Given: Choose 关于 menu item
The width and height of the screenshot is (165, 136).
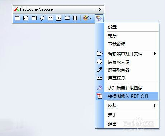Looking at the screenshot, I should (x=127, y=115).
